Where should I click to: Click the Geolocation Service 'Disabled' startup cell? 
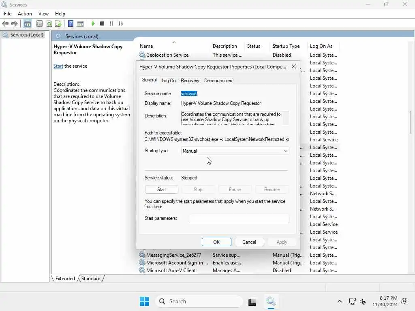coord(282,55)
